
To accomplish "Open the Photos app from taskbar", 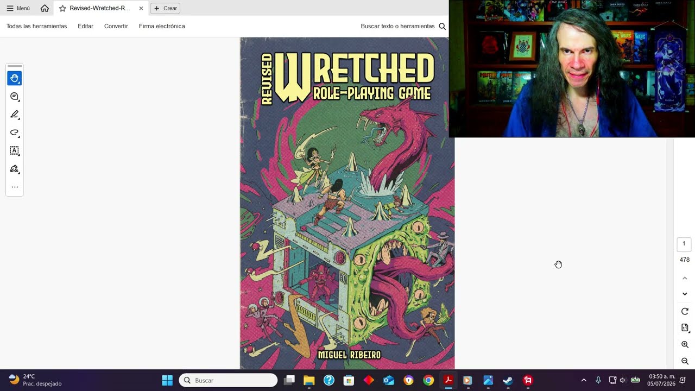I will pyautogui.click(x=488, y=380).
